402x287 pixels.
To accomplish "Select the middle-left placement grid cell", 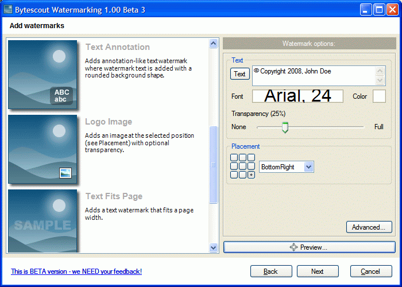I will click(x=234, y=166).
